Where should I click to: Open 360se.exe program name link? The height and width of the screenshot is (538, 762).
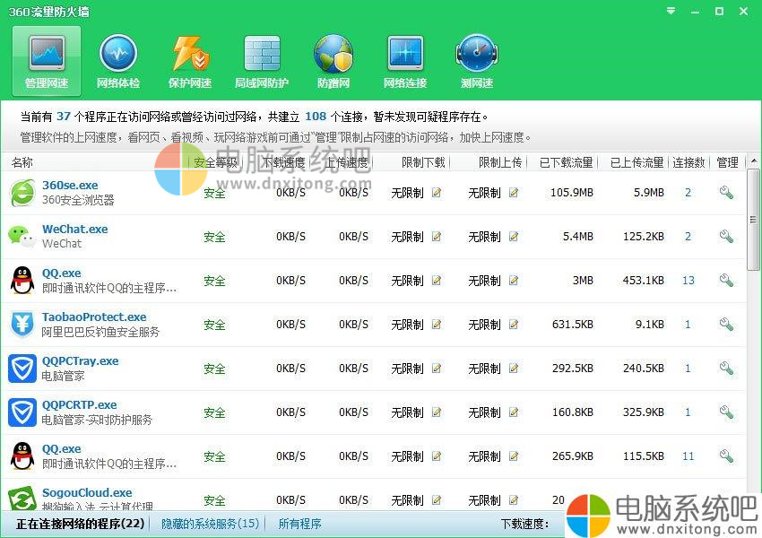[x=70, y=186]
